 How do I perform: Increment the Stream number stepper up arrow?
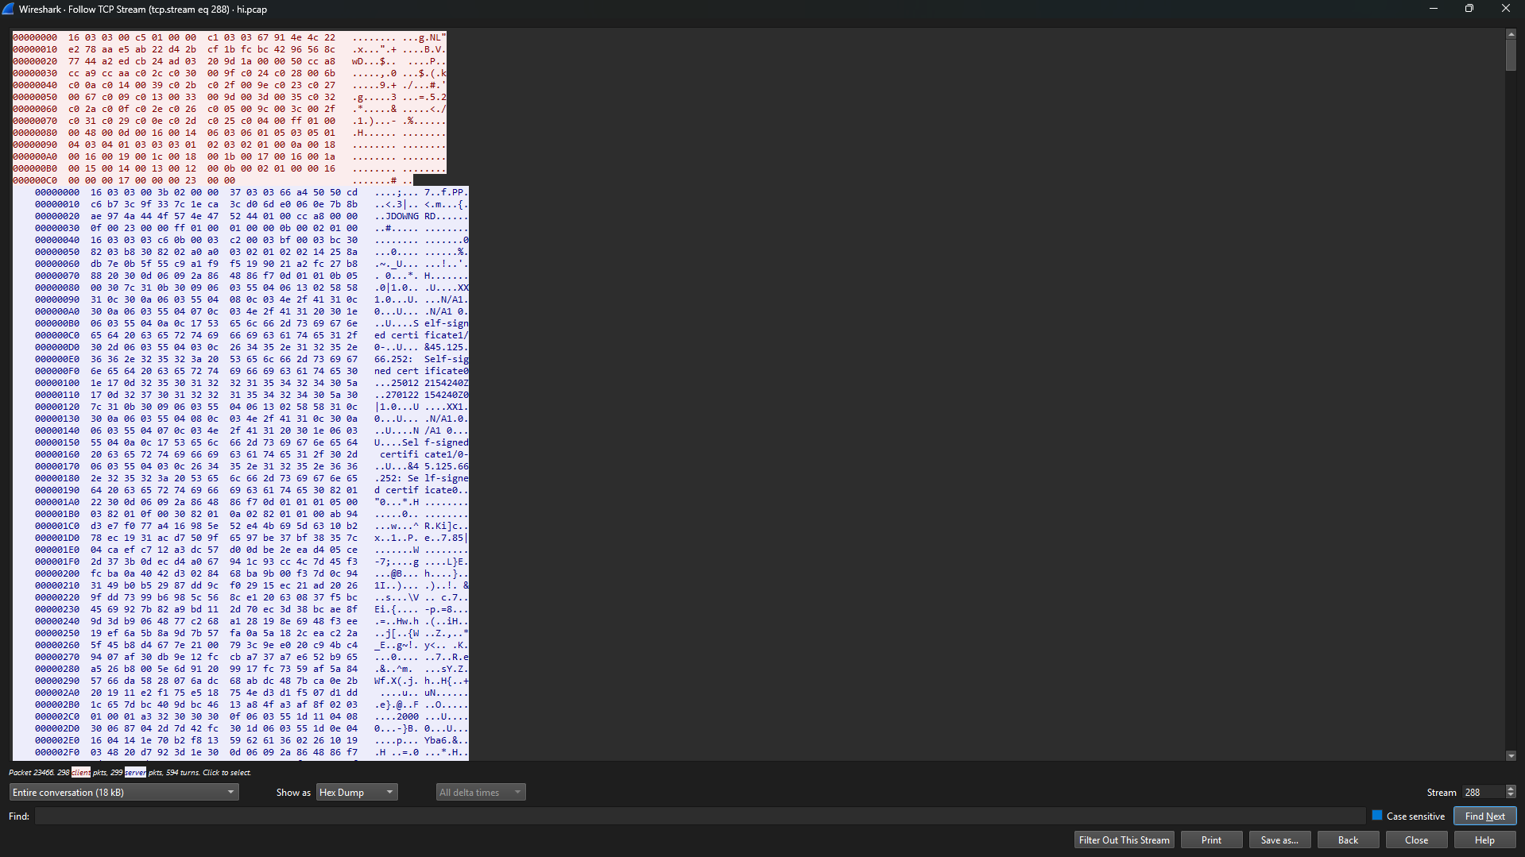(1511, 788)
